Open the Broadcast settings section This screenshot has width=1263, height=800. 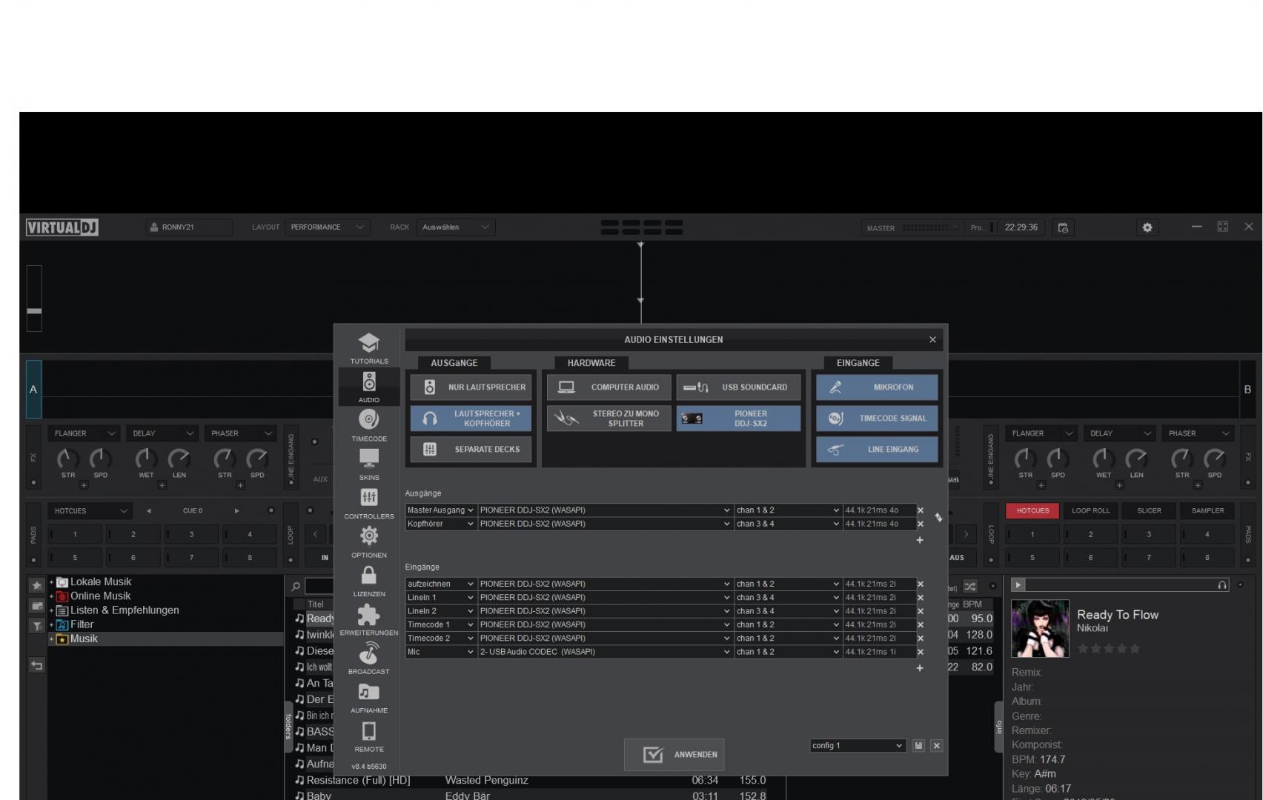coord(369,659)
